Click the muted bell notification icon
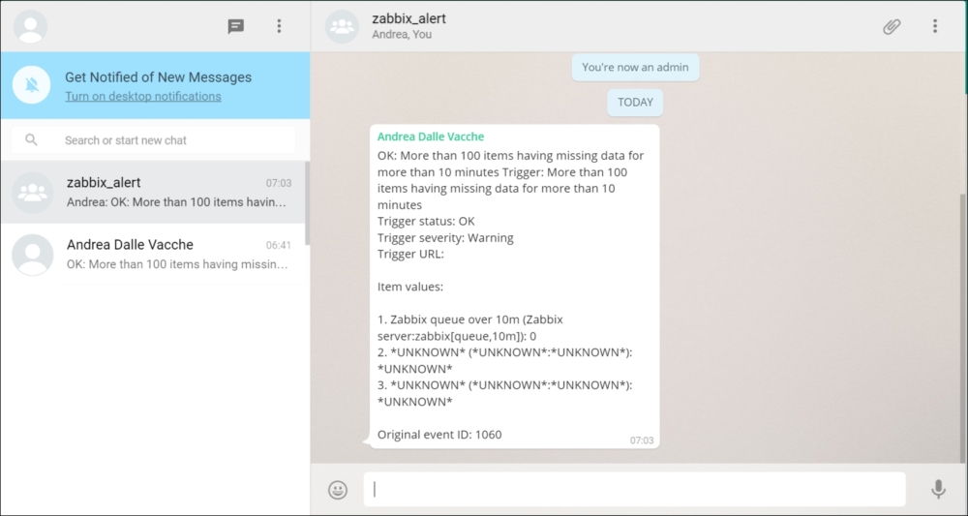968x516 pixels. (32, 85)
